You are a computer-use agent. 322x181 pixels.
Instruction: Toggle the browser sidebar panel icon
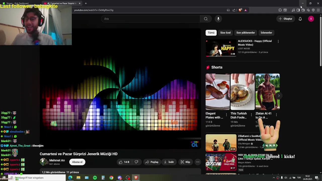pos(298,10)
